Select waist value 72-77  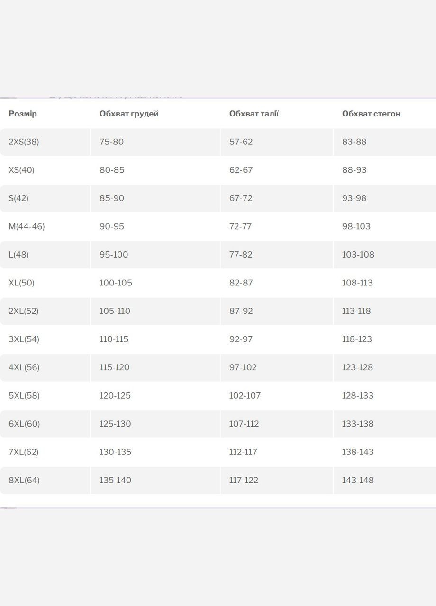point(240,226)
